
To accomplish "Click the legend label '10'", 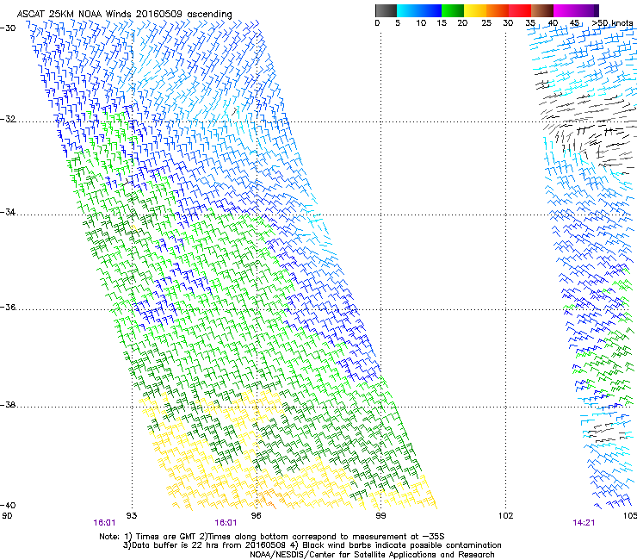I will [x=421, y=23].
